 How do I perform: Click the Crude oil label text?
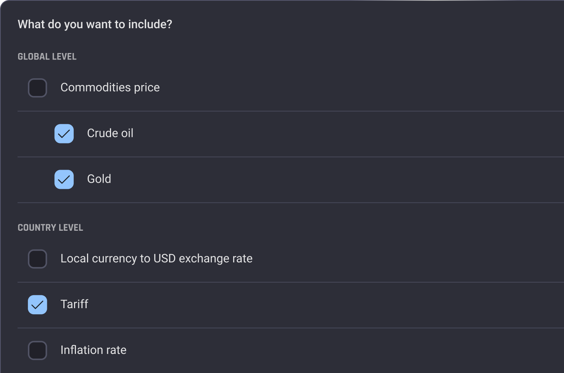[x=110, y=133]
